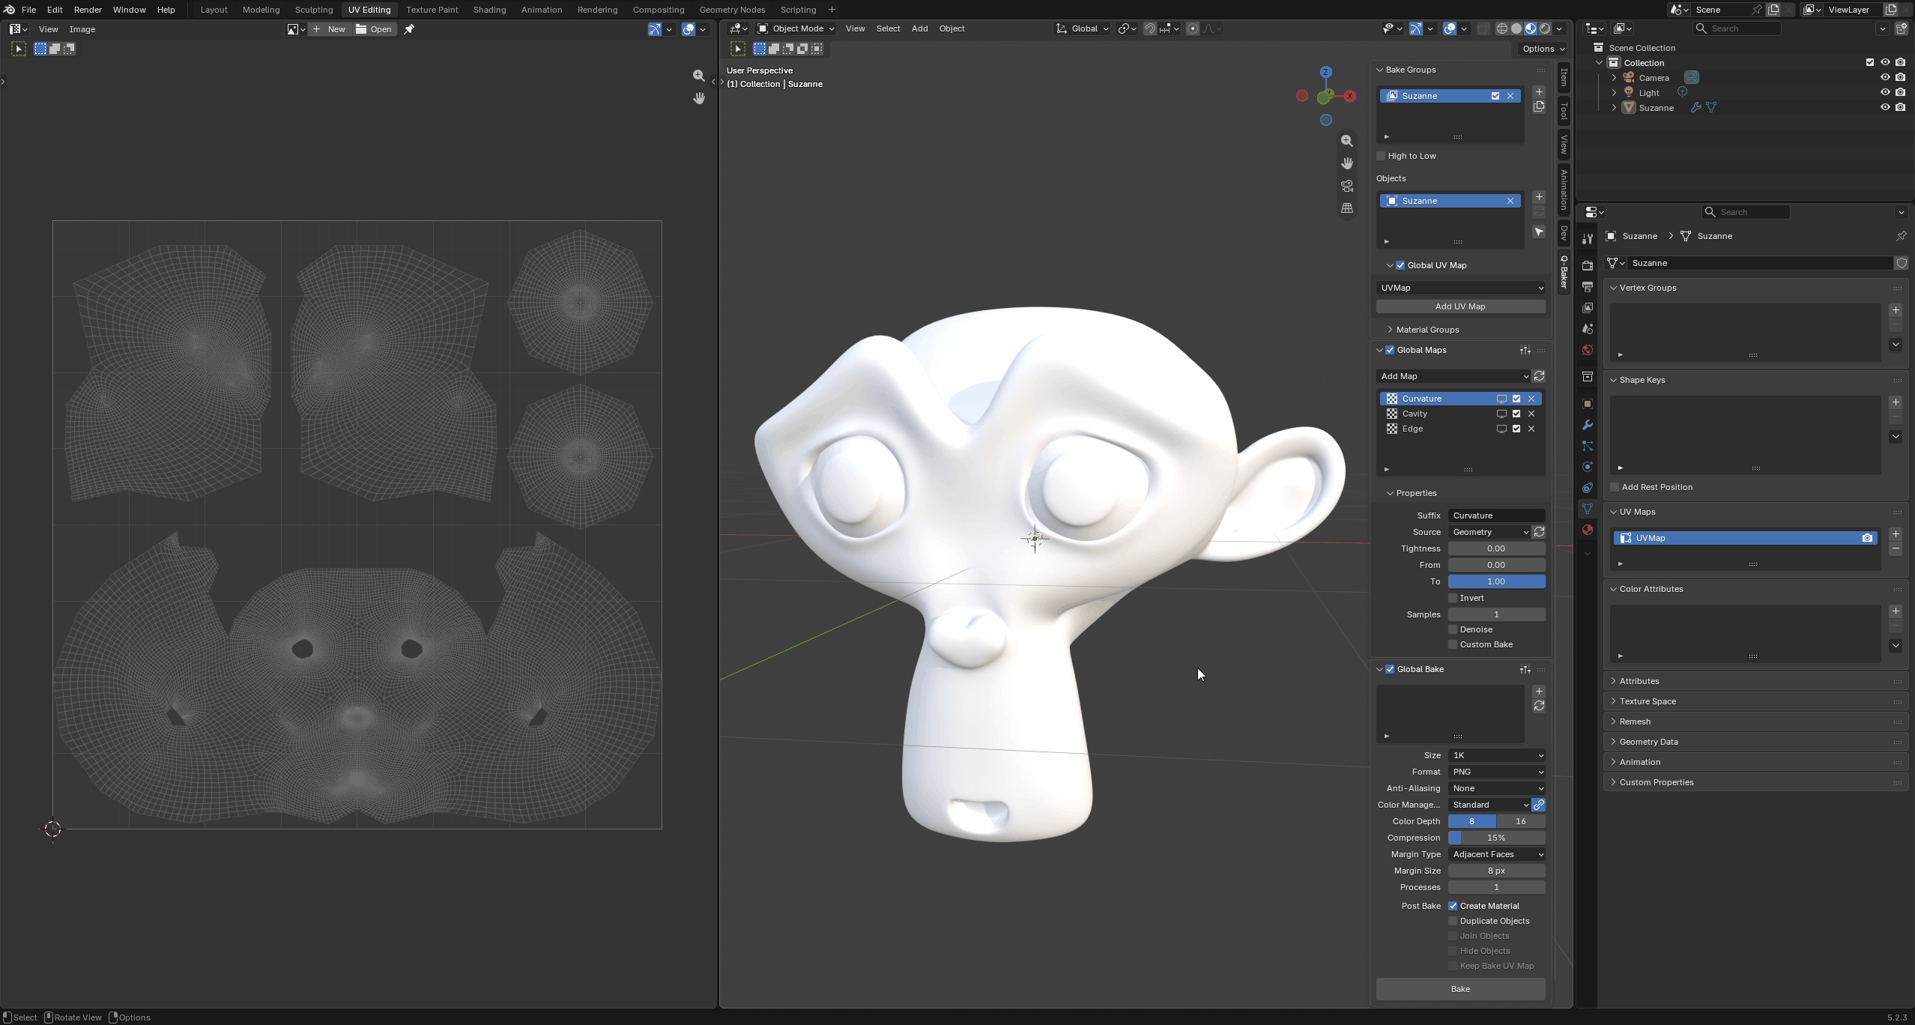Add a new Bake Group with plus icon
Viewport: 1915px width, 1025px height.
pos(1539,92)
